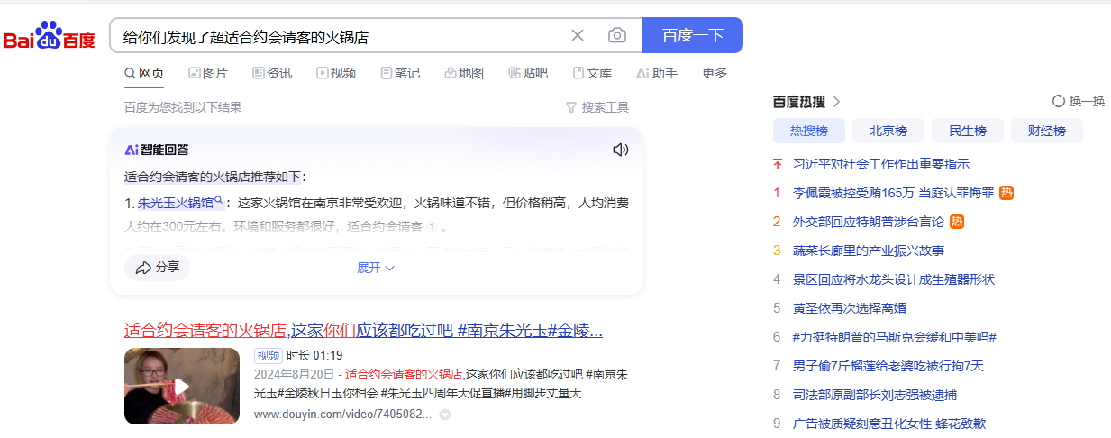This screenshot has height=438, width=1111.
Task: Switch to the 视频 tab
Action: (336, 73)
